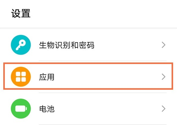Image resolution: width=177 pixels, height=125 pixels.
Task: Click the divider line below the 应用 row
Action: [103, 93]
